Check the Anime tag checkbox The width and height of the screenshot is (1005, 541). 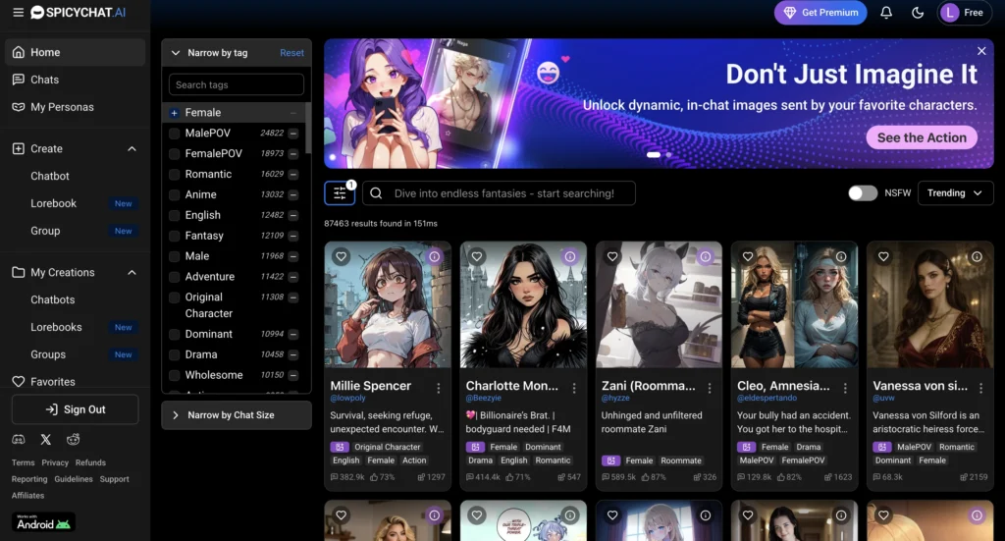pyautogui.click(x=174, y=194)
